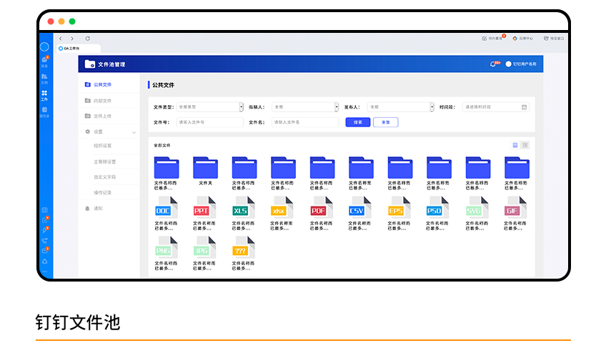Screen dimensions: 606x358
Task: Open the DOC file icon
Action: tap(164, 209)
